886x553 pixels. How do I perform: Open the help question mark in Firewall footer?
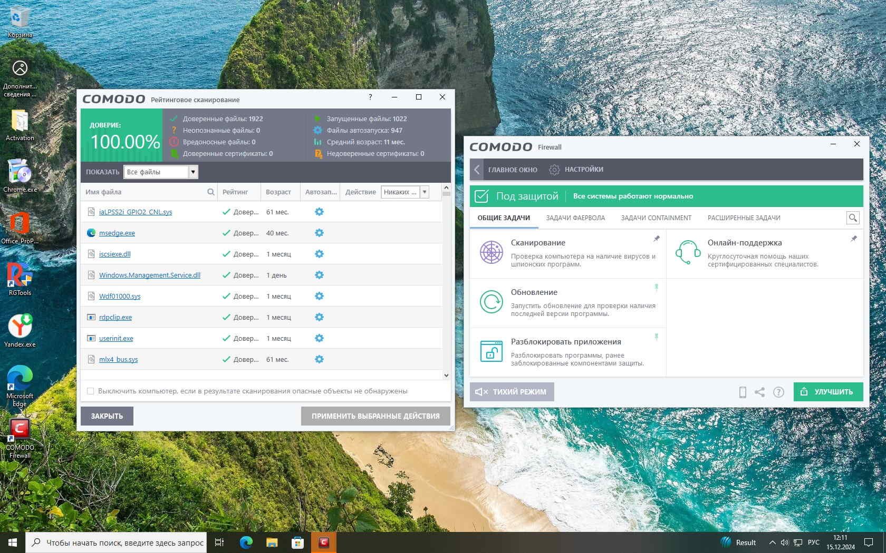(778, 392)
